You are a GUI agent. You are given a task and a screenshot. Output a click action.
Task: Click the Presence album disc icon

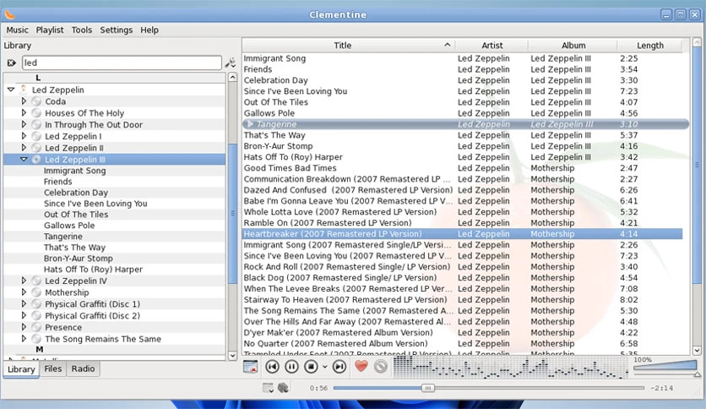(36, 328)
